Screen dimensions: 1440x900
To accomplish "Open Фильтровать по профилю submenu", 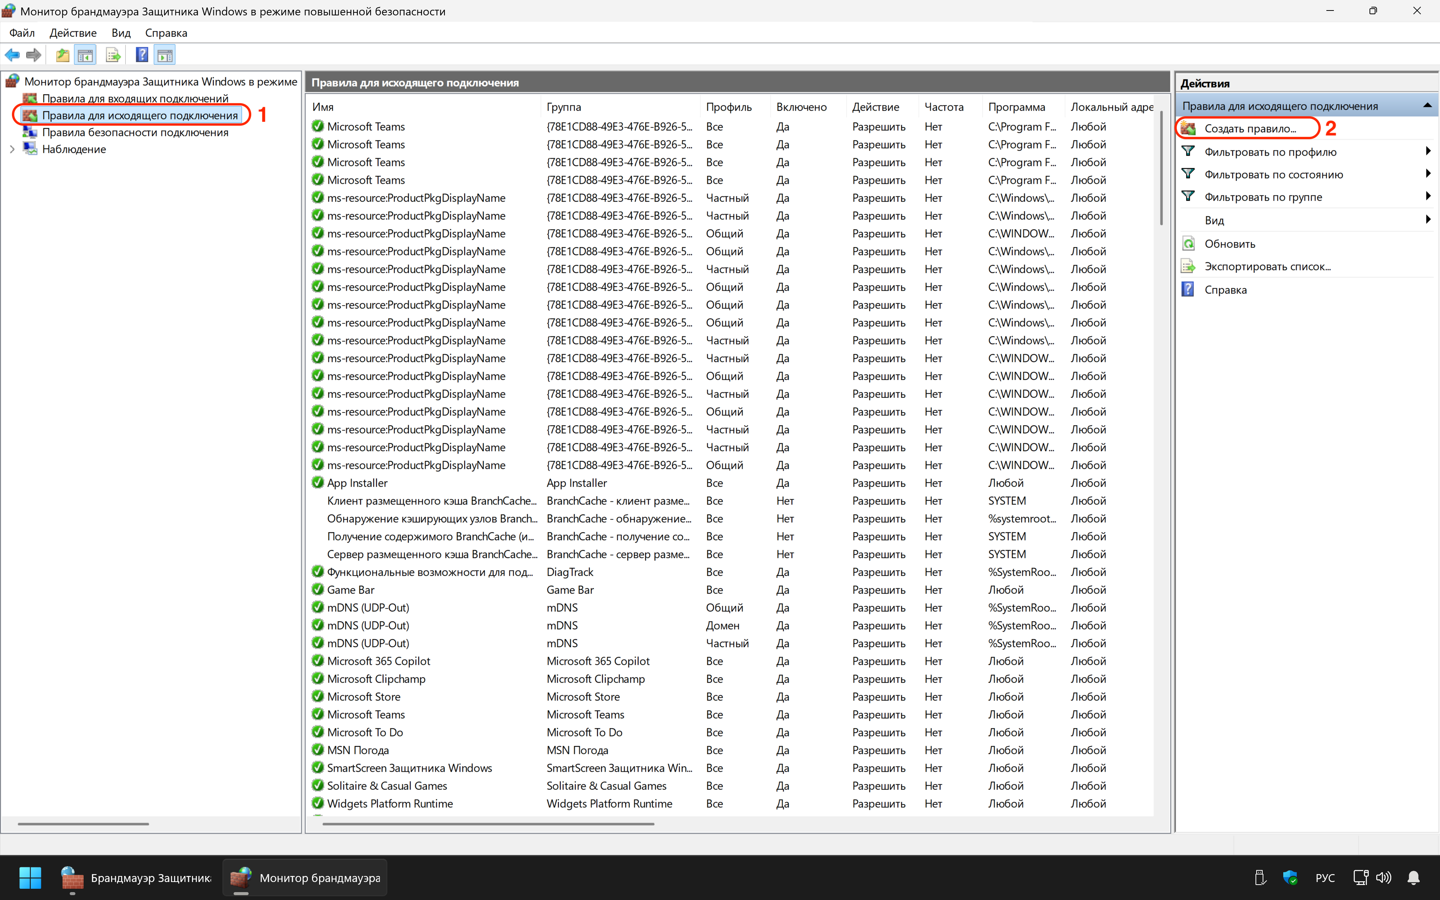I will pos(1270,152).
